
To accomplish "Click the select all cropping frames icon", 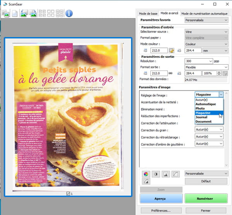I will coord(60,13).
